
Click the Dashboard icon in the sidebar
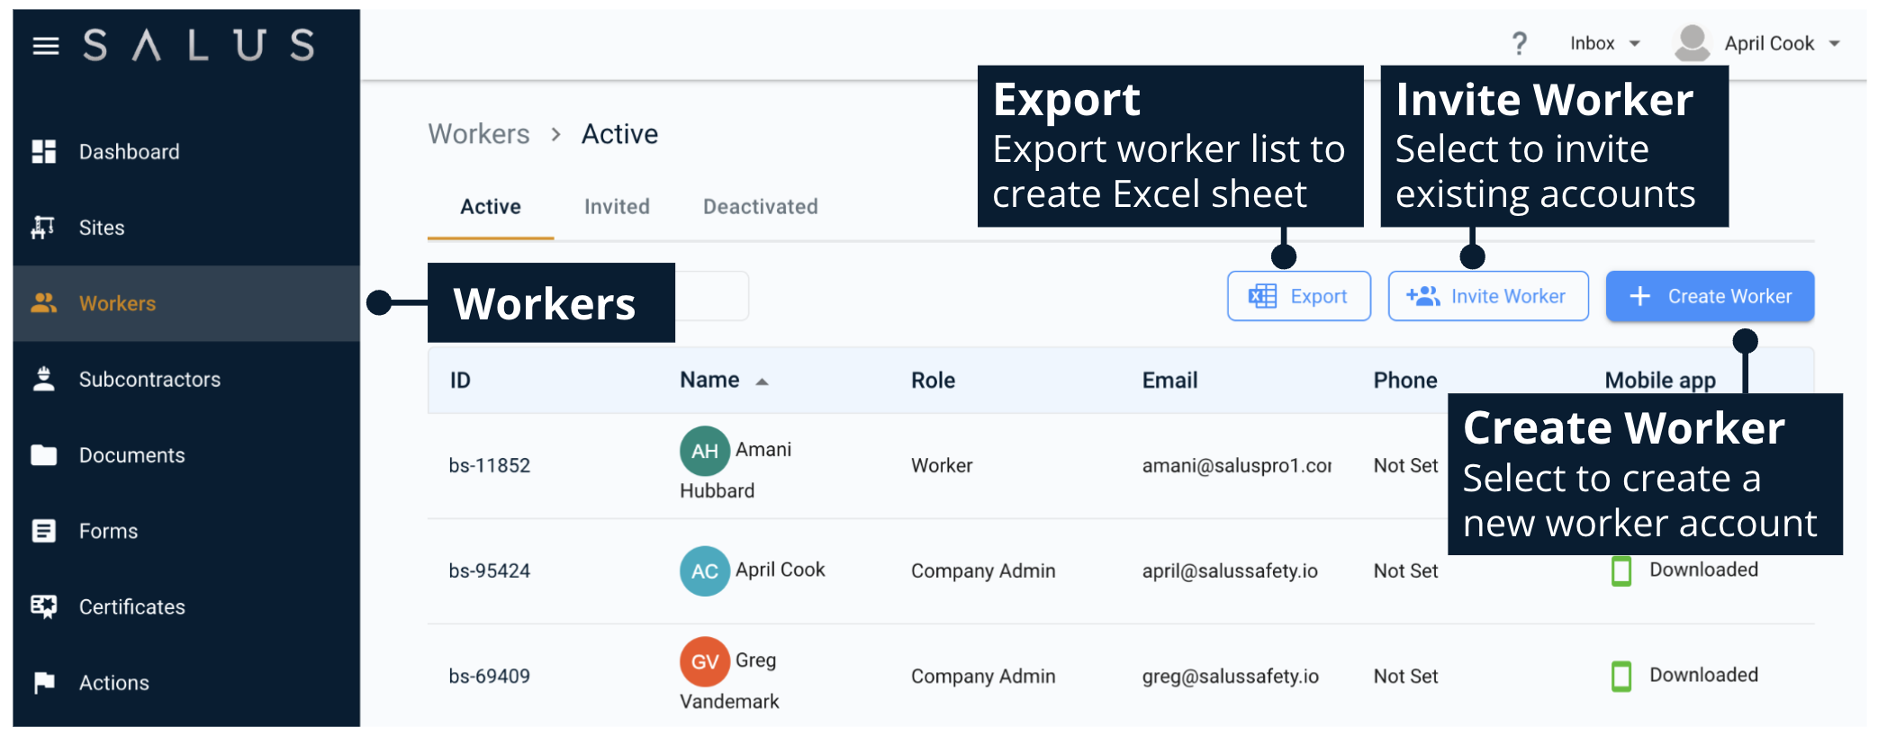click(43, 152)
